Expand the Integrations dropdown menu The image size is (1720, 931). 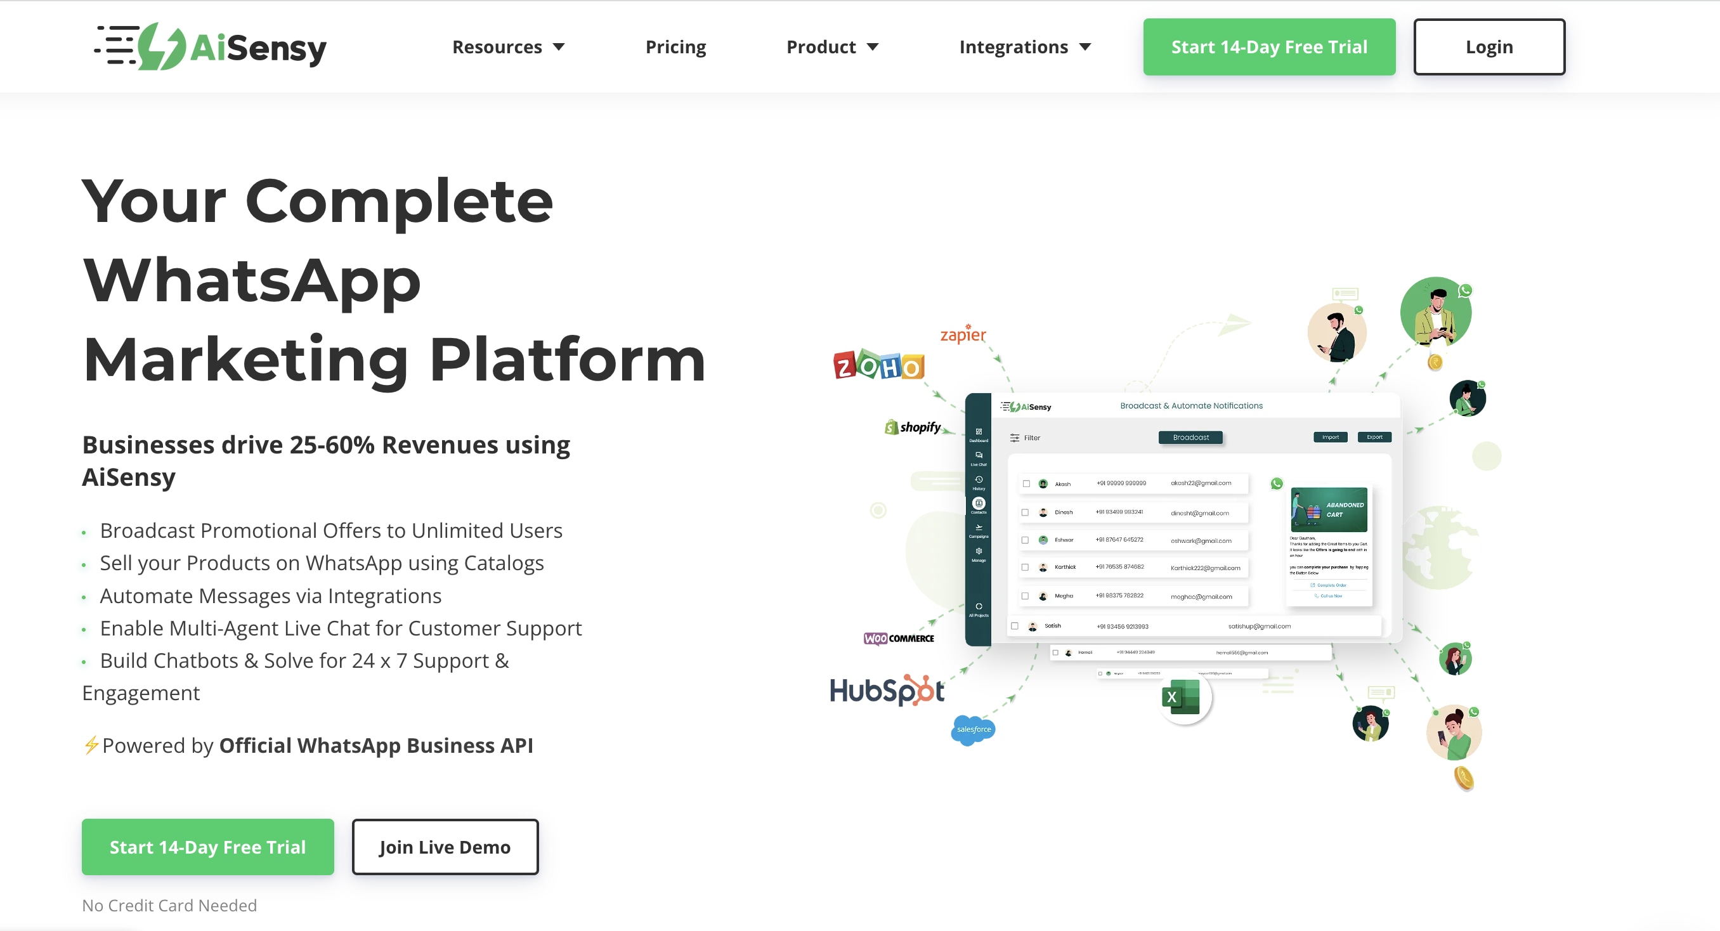coord(1023,47)
